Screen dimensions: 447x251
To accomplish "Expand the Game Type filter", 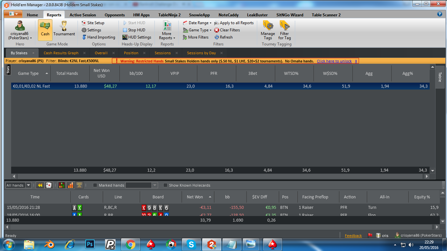I will [197, 30].
